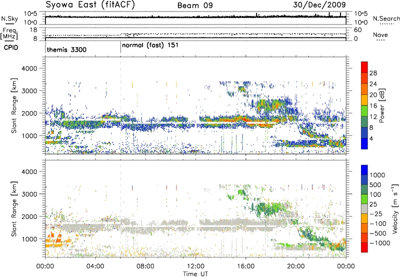Click the '12:00' time axis tick
The image size is (400, 277).
click(195, 266)
